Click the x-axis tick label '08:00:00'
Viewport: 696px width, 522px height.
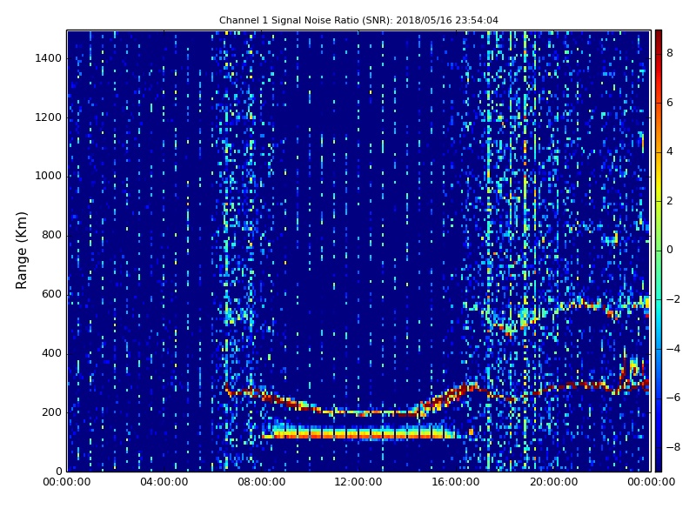point(262,482)
